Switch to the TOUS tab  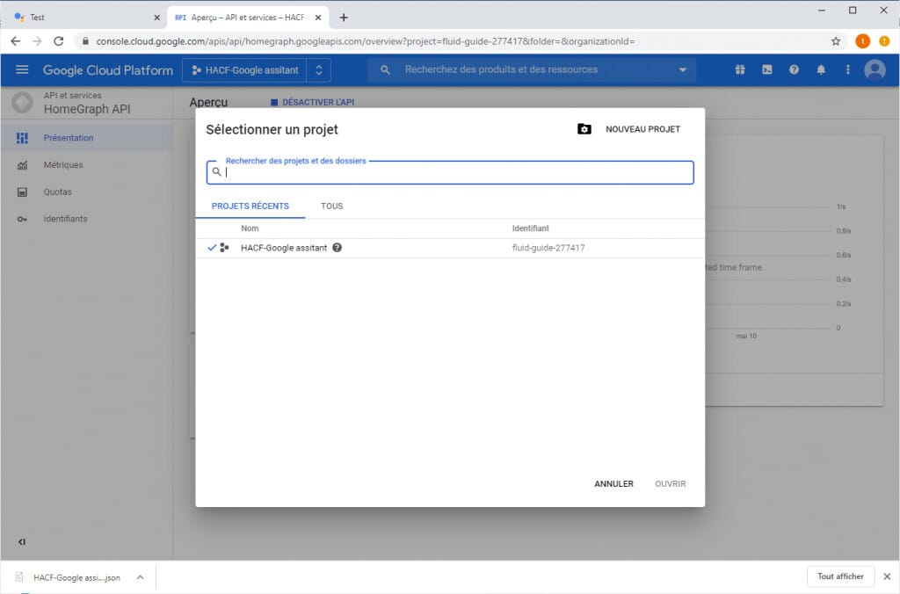pyautogui.click(x=331, y=206)
